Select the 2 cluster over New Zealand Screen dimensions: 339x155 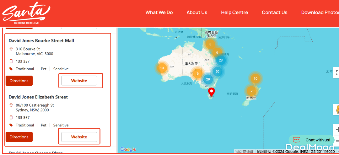click(251, 91)
